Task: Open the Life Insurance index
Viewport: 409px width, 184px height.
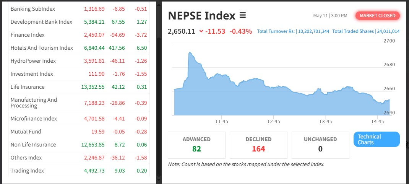Action: point(28,87)
